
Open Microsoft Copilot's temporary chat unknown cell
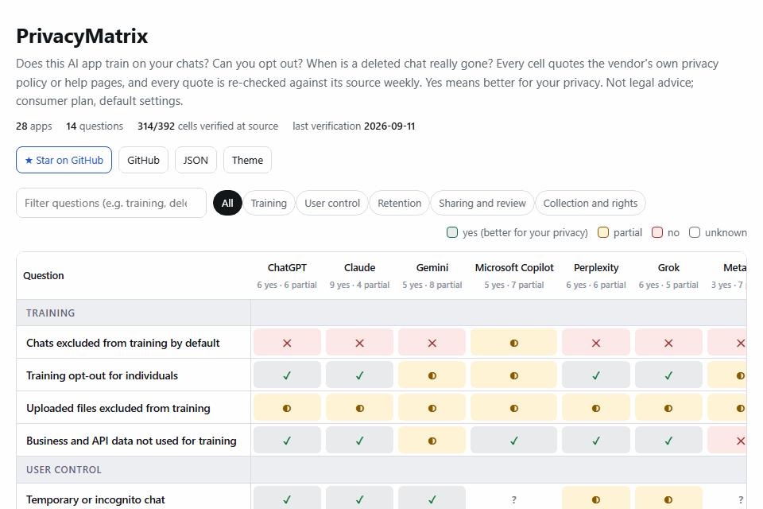pos(514,499)
